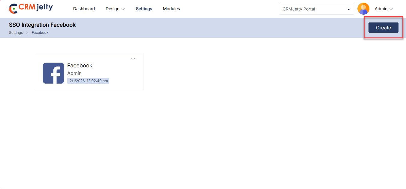Click the CRMJetty Portal selector field
406x189 pixels.
(312, 9)
